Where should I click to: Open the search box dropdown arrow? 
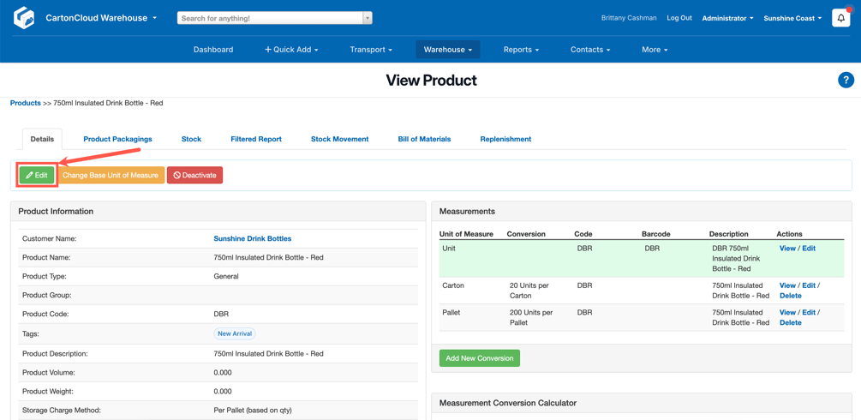368,18
